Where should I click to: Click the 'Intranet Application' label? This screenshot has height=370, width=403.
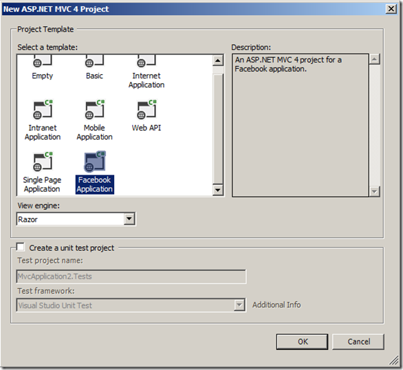pyautogui.click(x=43, y=132)
